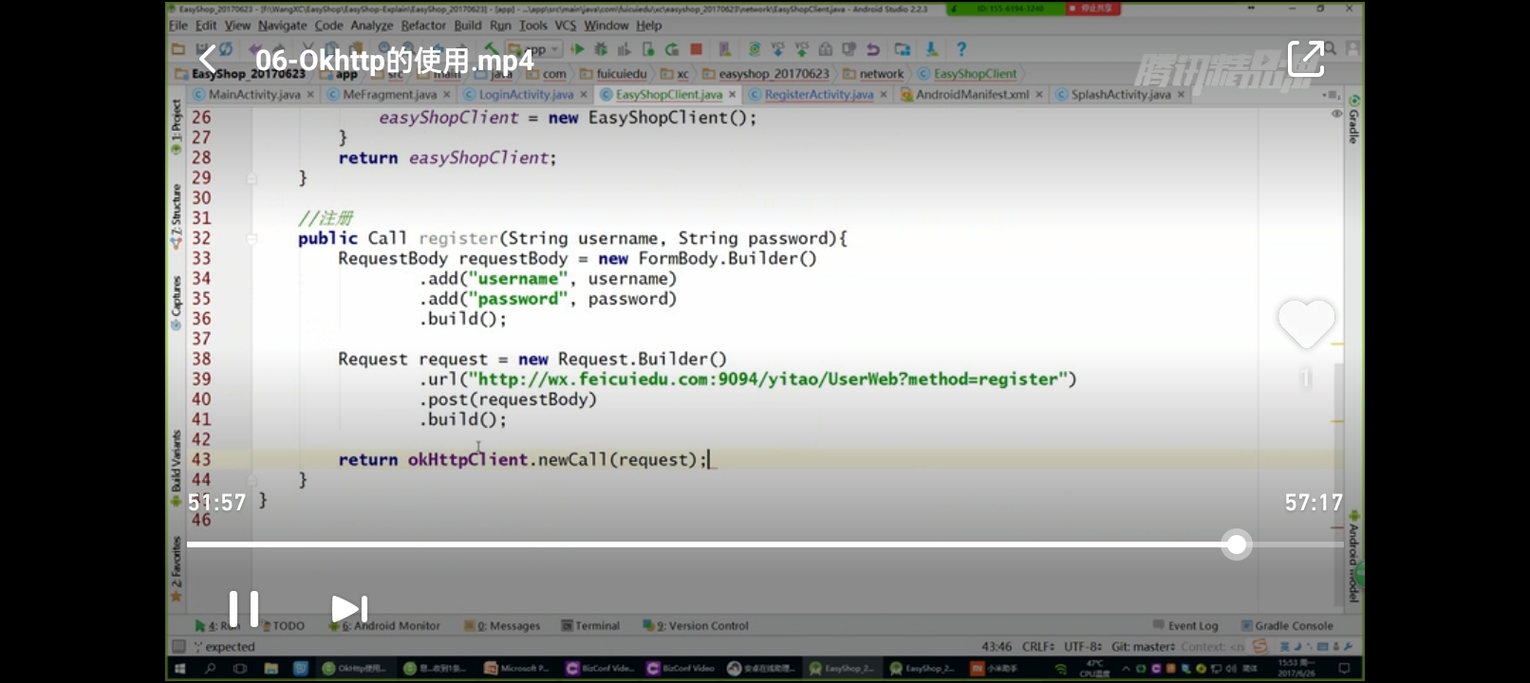Go back with the video player arrow
Viewport: 1530px width, 683px height.
click(206, 60)
